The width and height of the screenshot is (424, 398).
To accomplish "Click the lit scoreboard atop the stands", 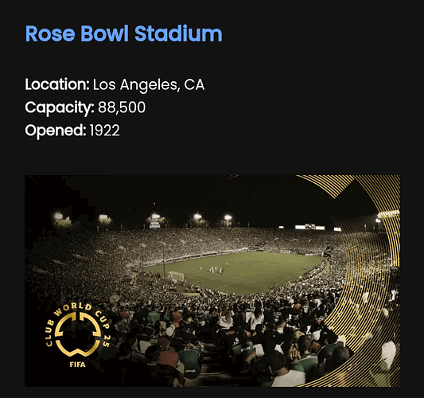I will [310, 227].
